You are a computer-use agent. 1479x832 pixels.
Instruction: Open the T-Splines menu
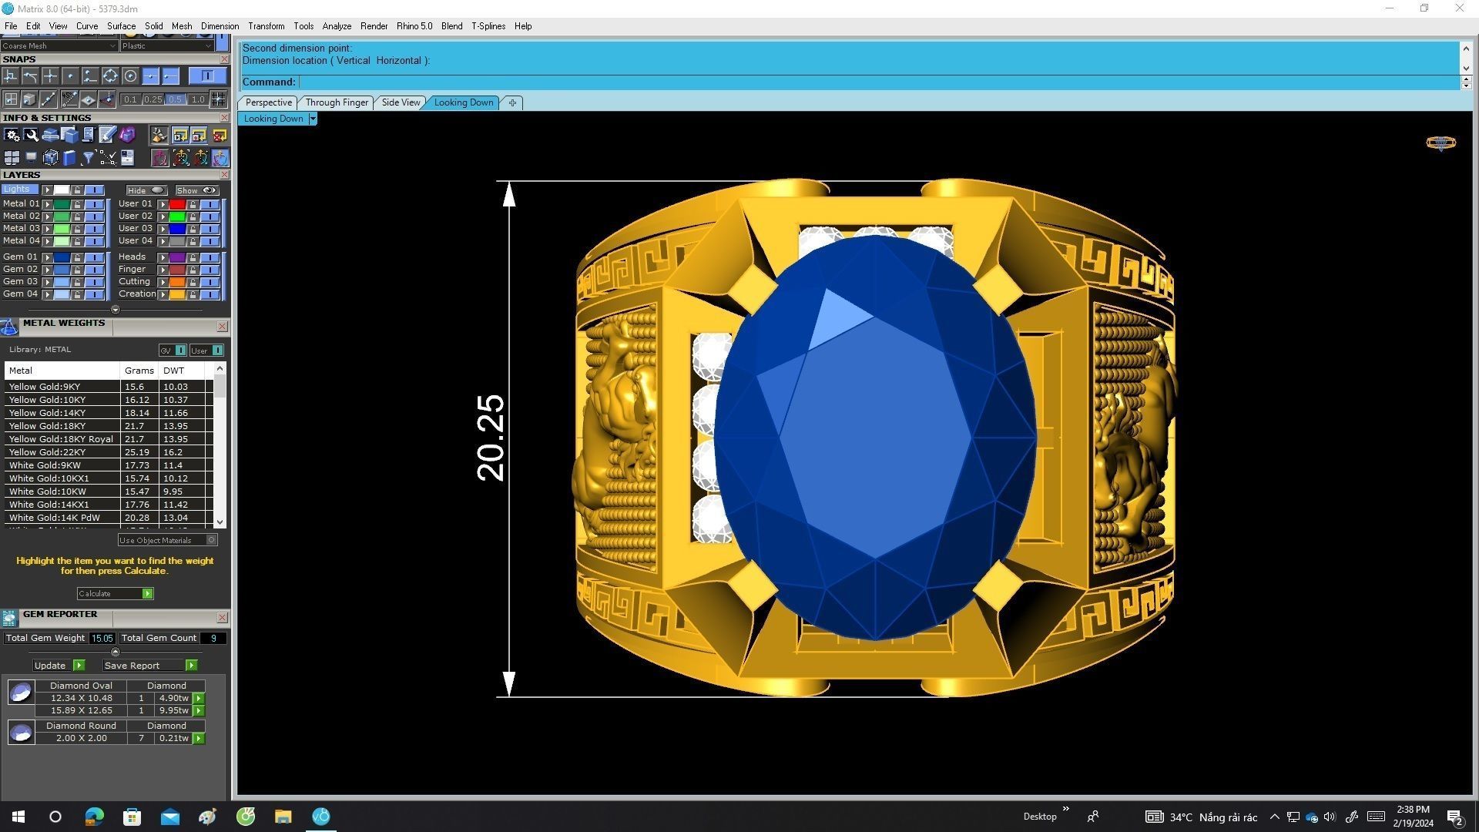(488, 26)
